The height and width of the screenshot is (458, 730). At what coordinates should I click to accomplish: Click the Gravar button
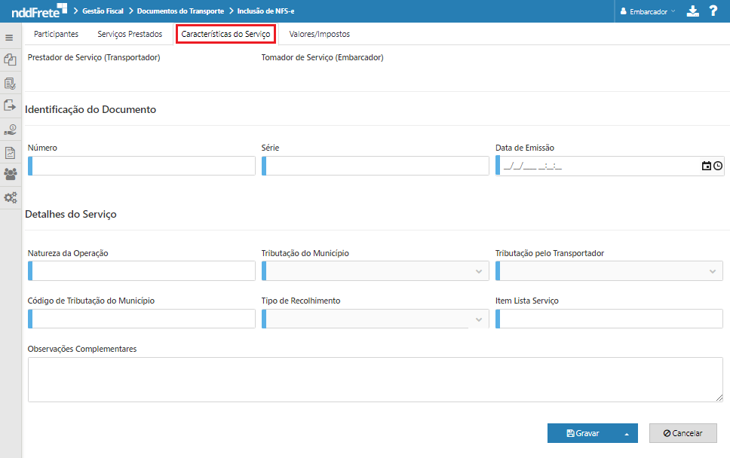point(583,433)
